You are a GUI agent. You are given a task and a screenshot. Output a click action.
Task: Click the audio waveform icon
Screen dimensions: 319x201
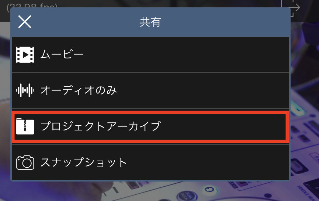coord(25,90)
